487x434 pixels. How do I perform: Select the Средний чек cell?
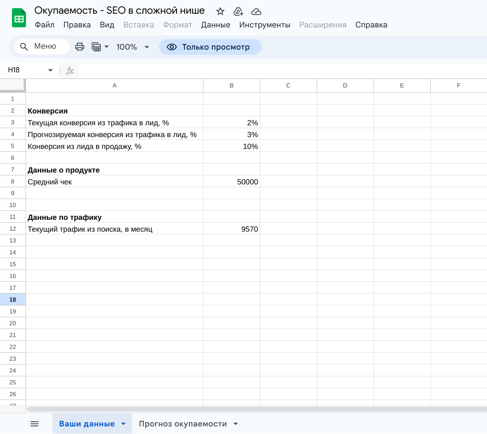click(115, 182)
